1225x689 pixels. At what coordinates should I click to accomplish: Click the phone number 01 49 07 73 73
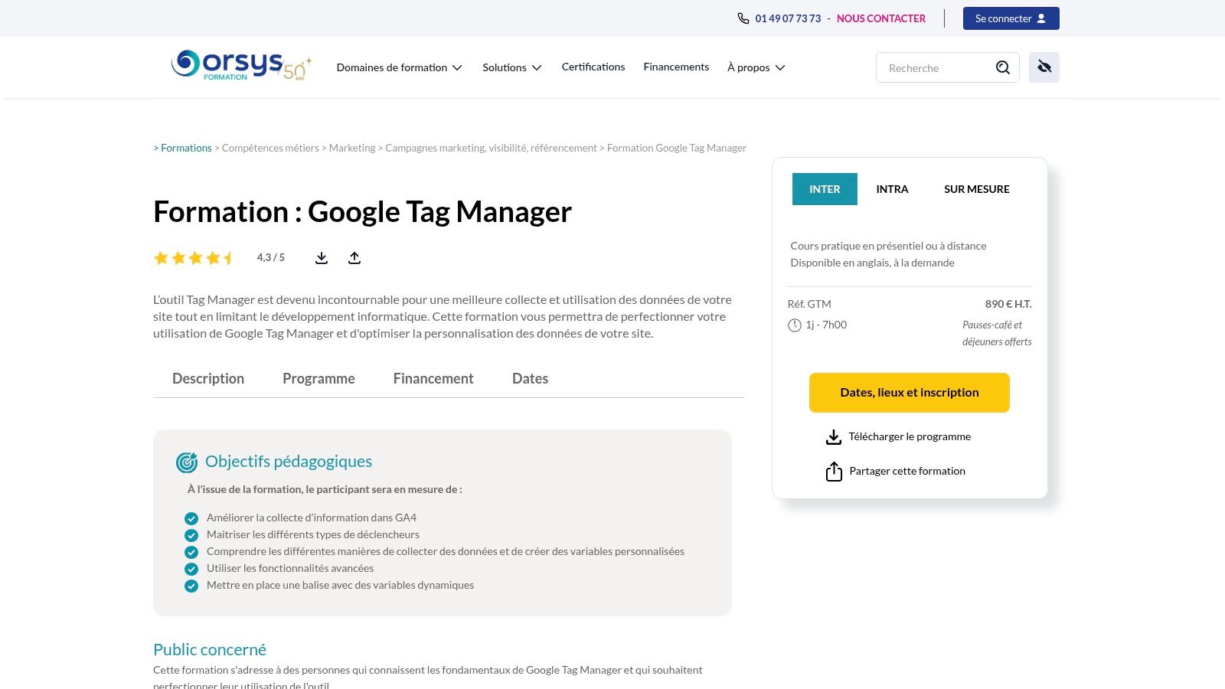click(x=788, y=18)
